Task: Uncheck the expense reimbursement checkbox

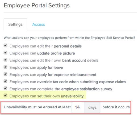Action: point(5,74)
